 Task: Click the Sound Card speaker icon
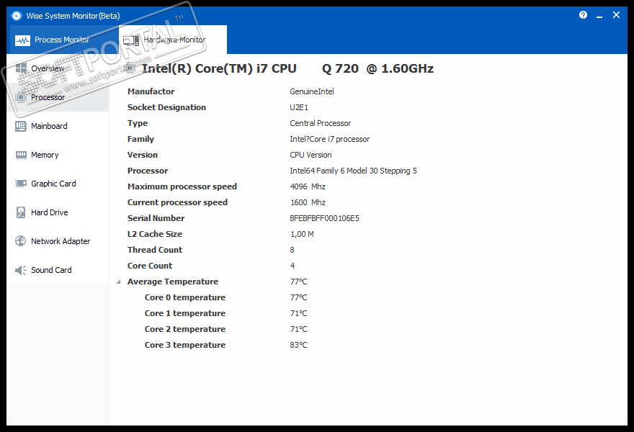(21, 270)
